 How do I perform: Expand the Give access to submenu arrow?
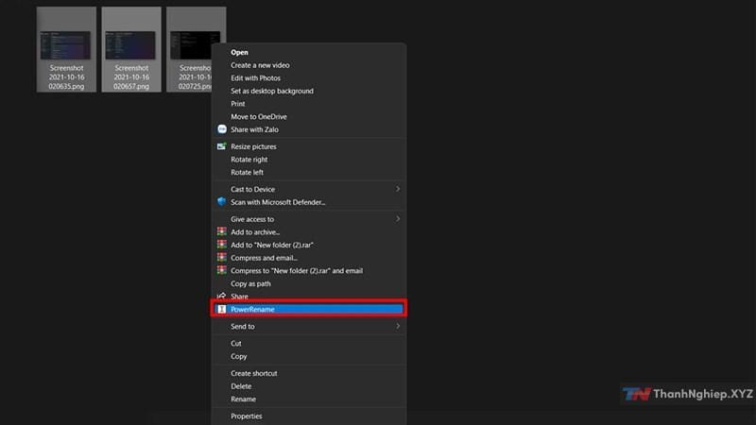click(398, 219)
